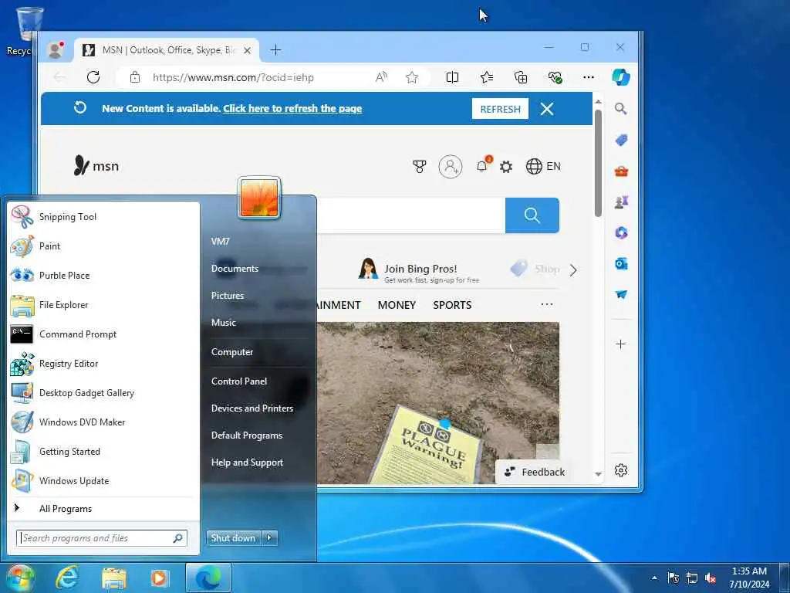Open Purble Place game
Image resolution: width=790 pixels, height=593 pixels.
[103, 276]
